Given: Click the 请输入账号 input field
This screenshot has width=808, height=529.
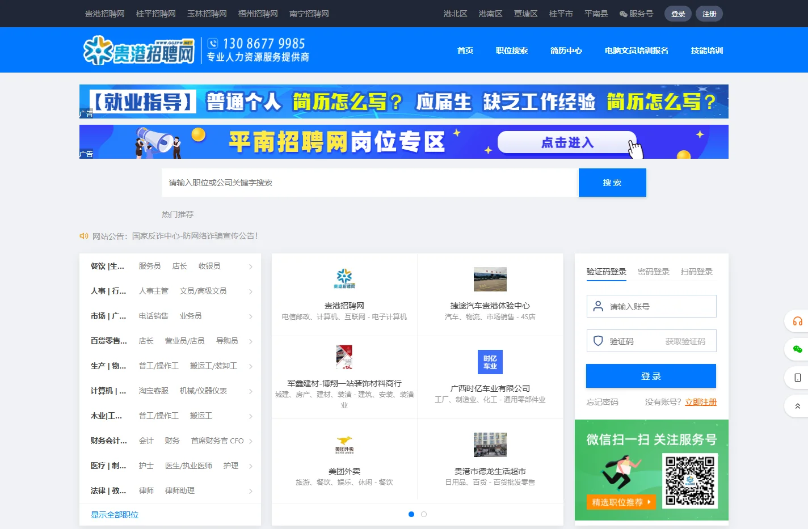Looking at the screenshot, I should pyautogui.click(x=651, y=306).
